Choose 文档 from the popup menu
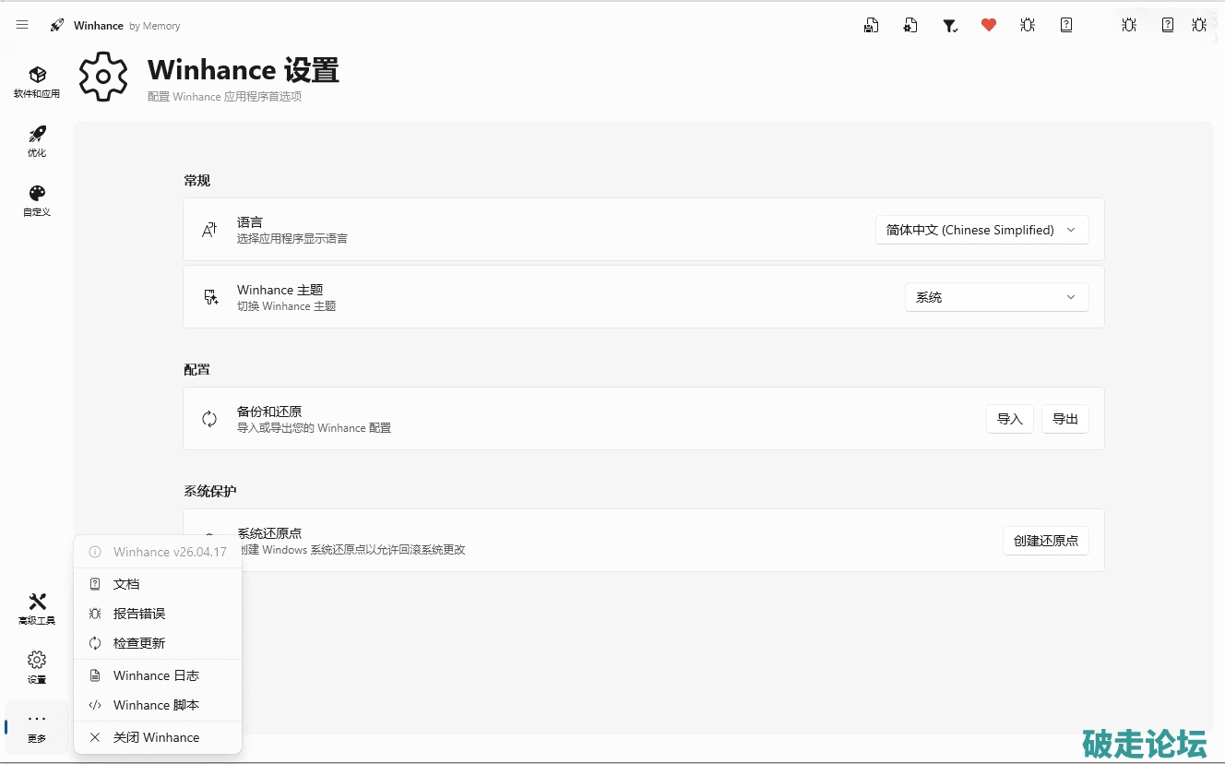The height and width of the screenshot is (764, 1225). [x=126, y=584]
